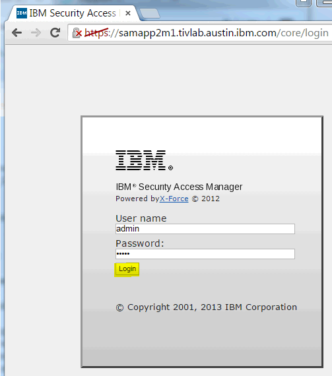Open the X-Force link
This screenshot has height=376, width=332.
[174, 199]
